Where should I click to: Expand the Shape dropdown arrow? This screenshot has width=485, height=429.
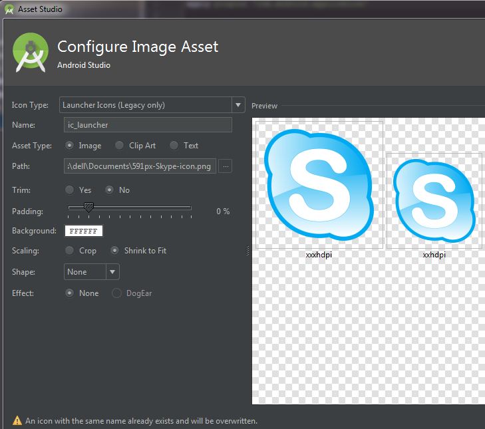[112, 272]
